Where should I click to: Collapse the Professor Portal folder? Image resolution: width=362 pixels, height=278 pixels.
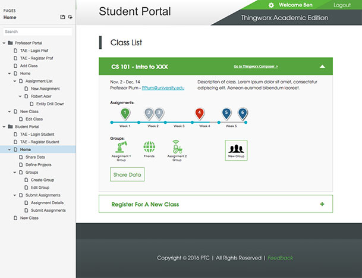click(4, 43)
